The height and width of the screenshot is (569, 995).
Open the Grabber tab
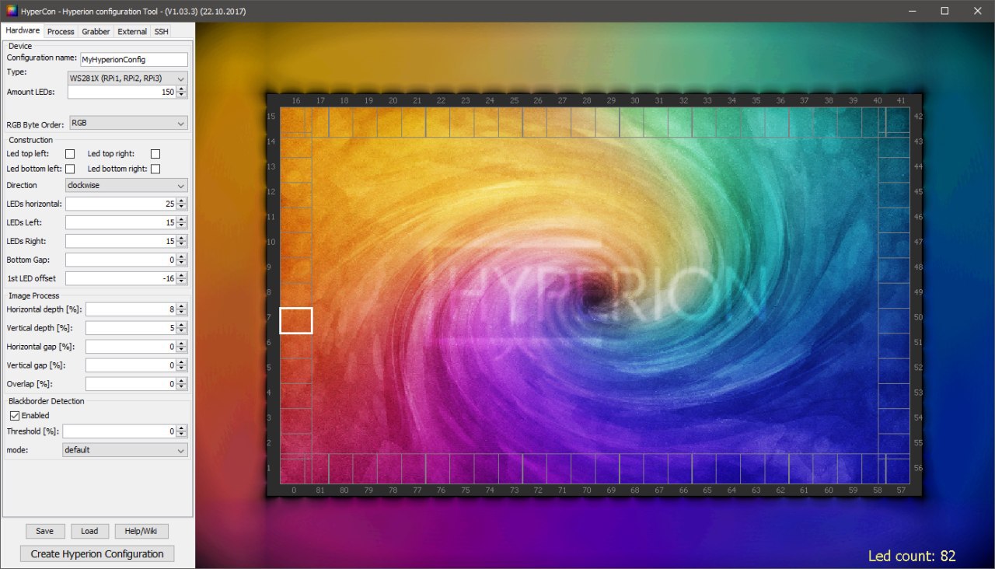coord(96,32)
